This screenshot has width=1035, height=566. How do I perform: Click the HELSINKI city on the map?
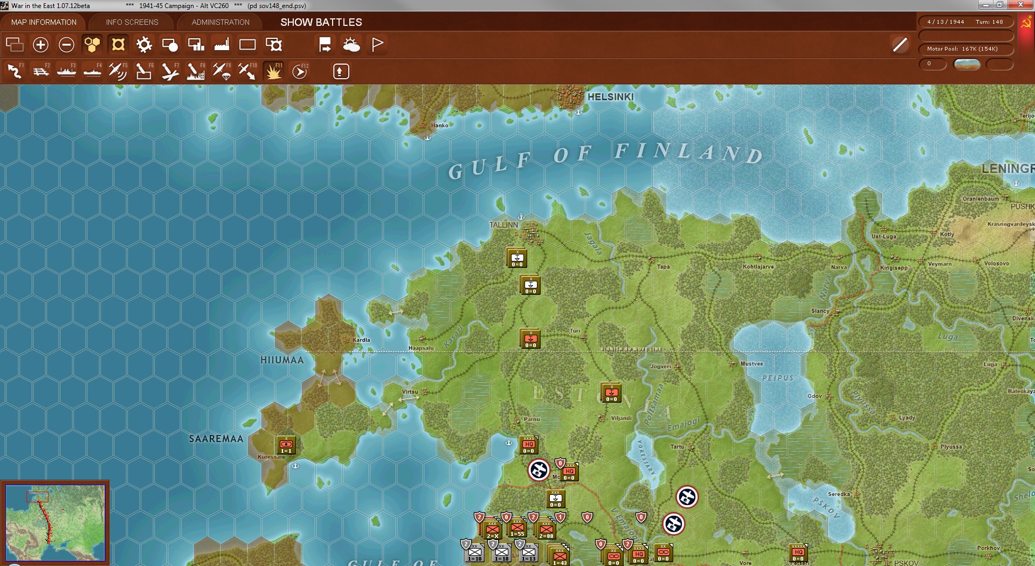click(x=570, y=96)
